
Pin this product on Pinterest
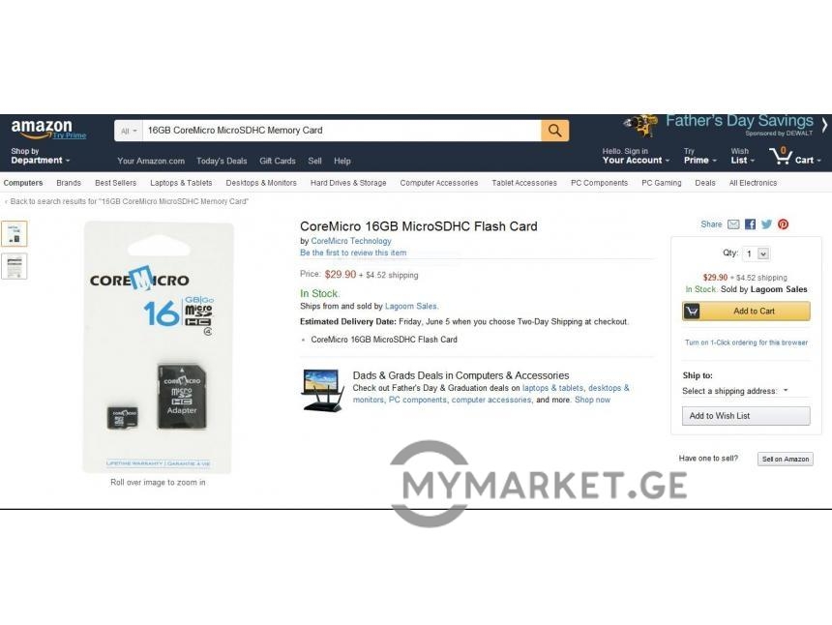pos(784,224)
